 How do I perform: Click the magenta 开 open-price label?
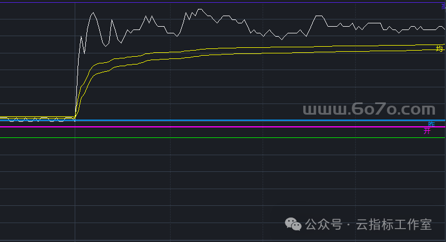tap(427, 131)
